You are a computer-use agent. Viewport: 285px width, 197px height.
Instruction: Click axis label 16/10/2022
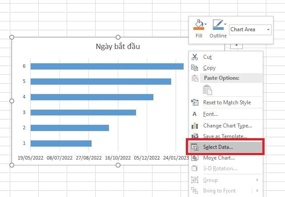(118, 158)
